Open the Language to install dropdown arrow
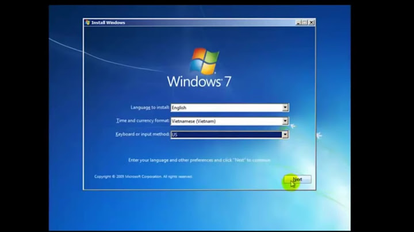Viewport: 414px width, 232px height. pyautogui.click(x=285, y=107)
